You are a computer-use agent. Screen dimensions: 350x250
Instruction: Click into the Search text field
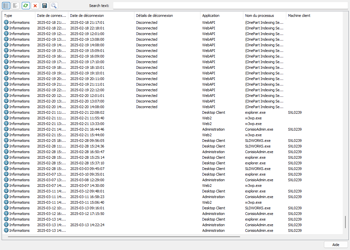[x=230, y=6]
